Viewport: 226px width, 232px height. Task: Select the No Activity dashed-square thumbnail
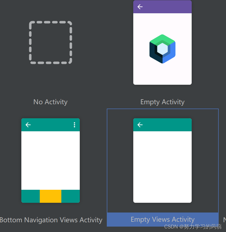click(51, 43)
